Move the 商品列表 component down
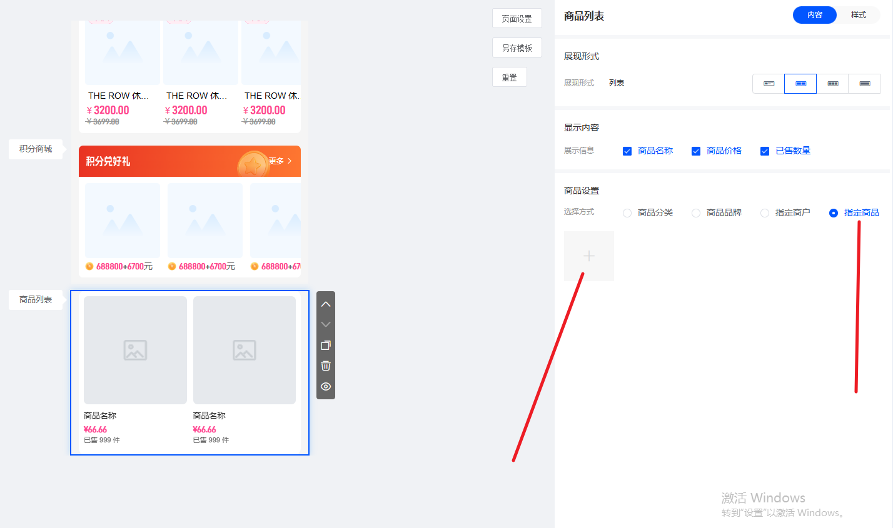 click(x=326, y=324)
